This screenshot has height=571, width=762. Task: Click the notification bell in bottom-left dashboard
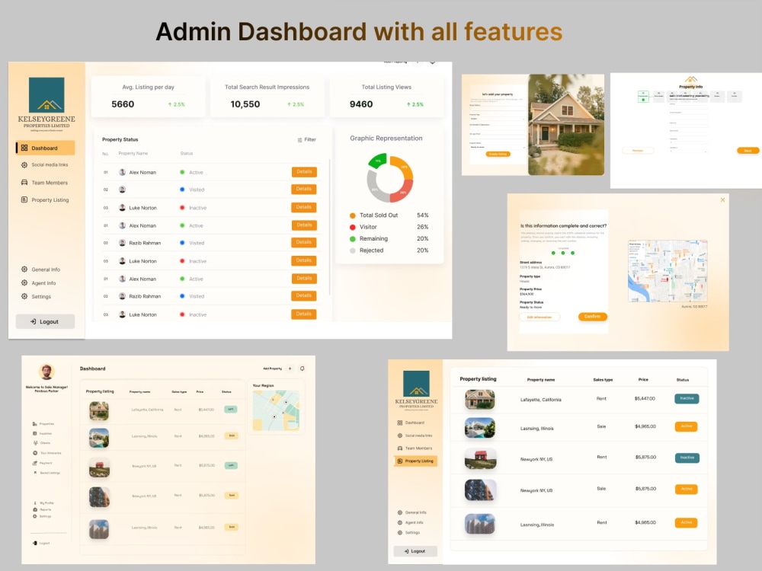[303, 368]
